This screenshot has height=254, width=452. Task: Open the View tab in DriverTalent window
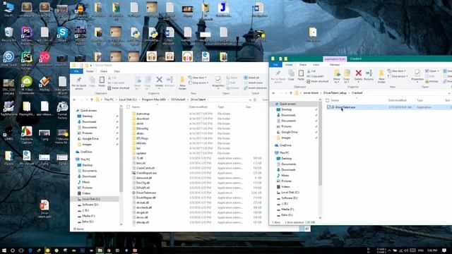tap(117, 71)
